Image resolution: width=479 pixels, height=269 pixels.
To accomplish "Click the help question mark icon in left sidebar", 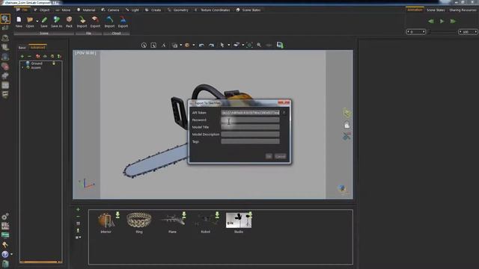I will pyautogui.click(x=5, y=254).
